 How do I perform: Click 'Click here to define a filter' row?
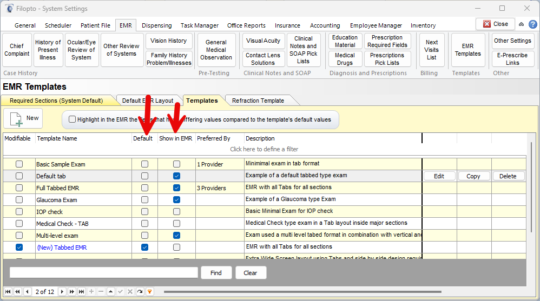[264, 149]
